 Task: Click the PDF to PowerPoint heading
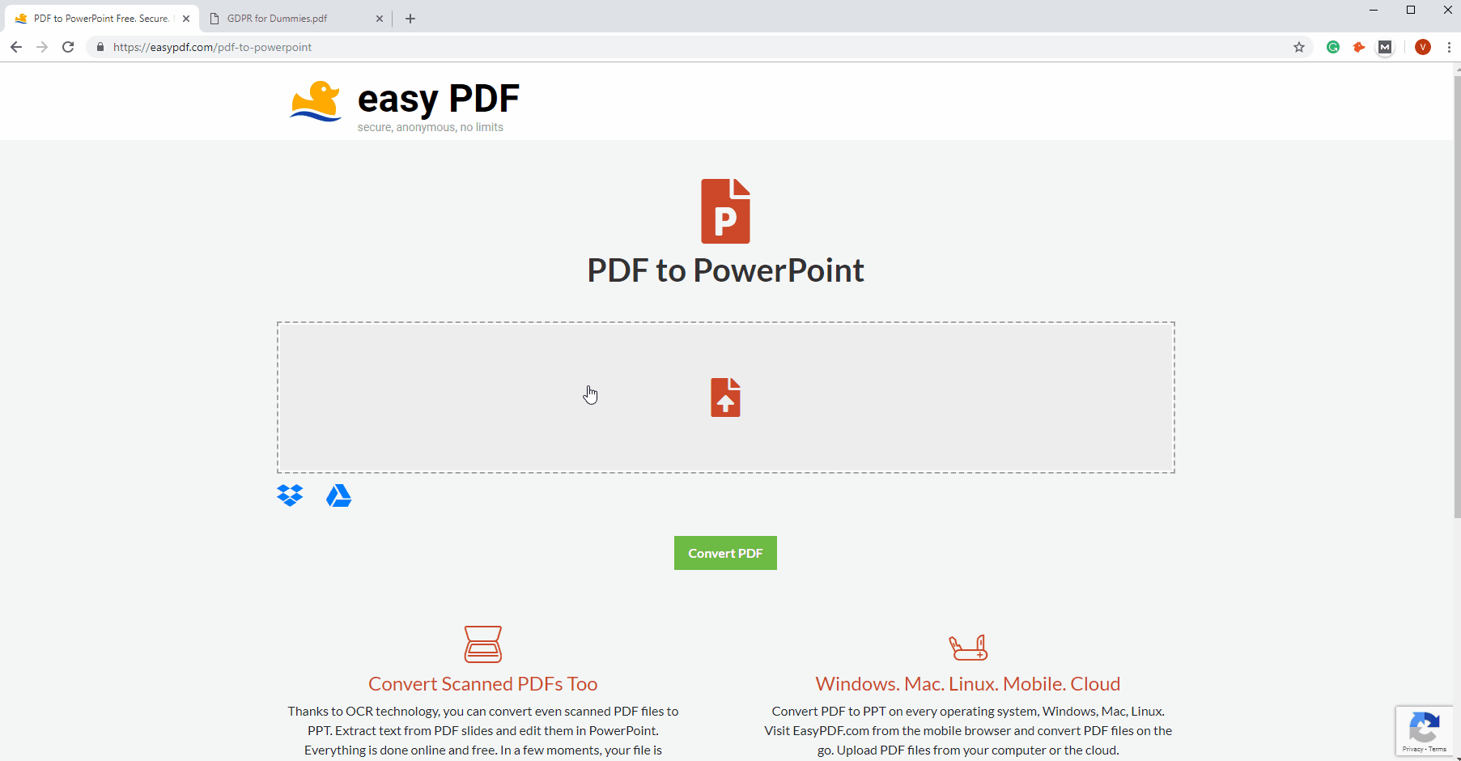(725, 270)
